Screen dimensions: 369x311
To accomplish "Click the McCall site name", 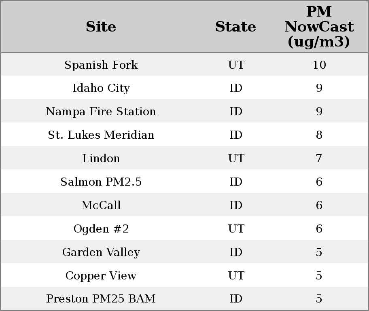I will 101,205.
